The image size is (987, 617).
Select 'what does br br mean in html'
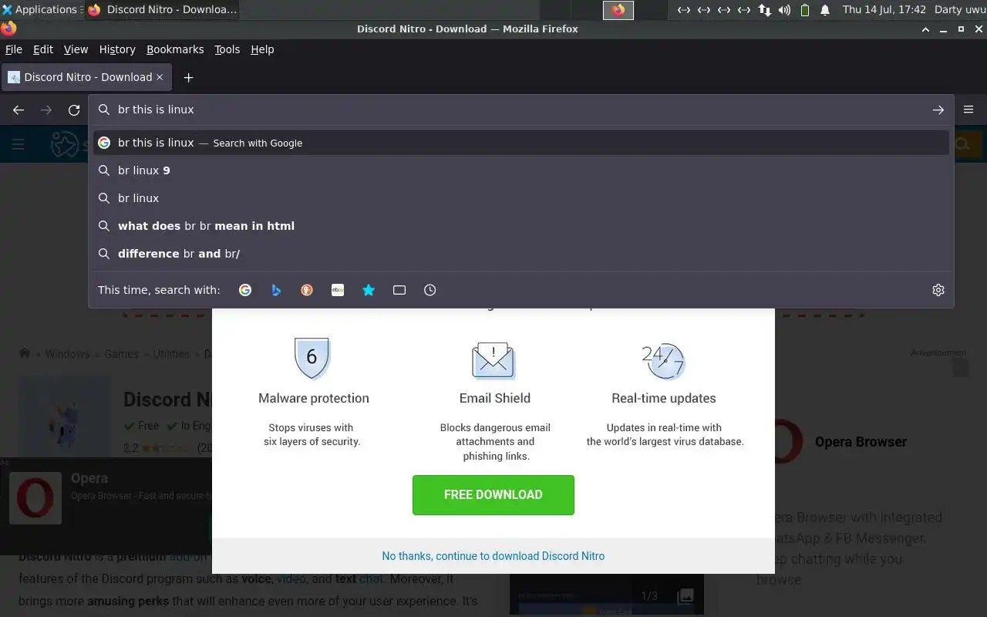[x=521, y=226]
